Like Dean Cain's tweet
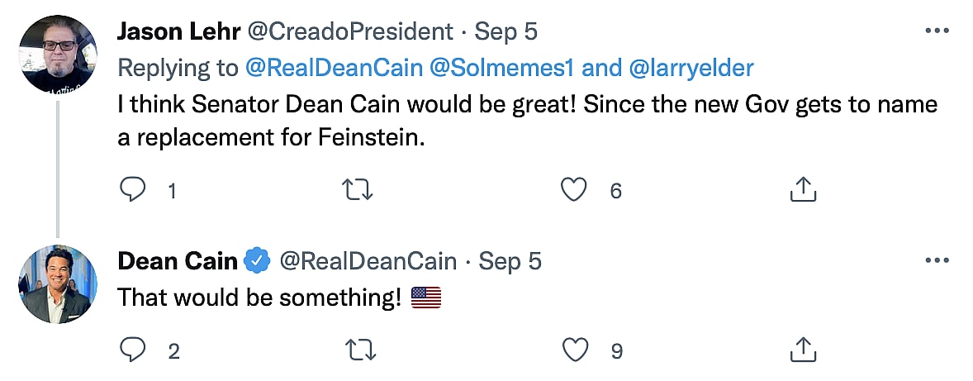Viewport: 973px width, 381px height. tap(573, 350)
